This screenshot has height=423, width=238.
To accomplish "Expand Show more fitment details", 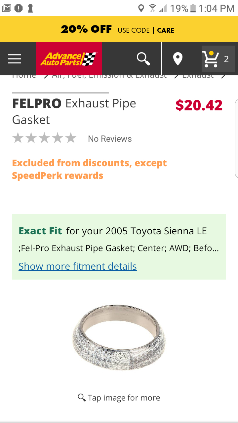I will tap(78, 266).
